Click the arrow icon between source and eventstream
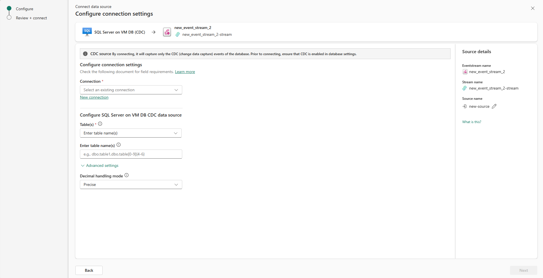The height and width of the screenshot is (278, 543). tap(154, 32)
